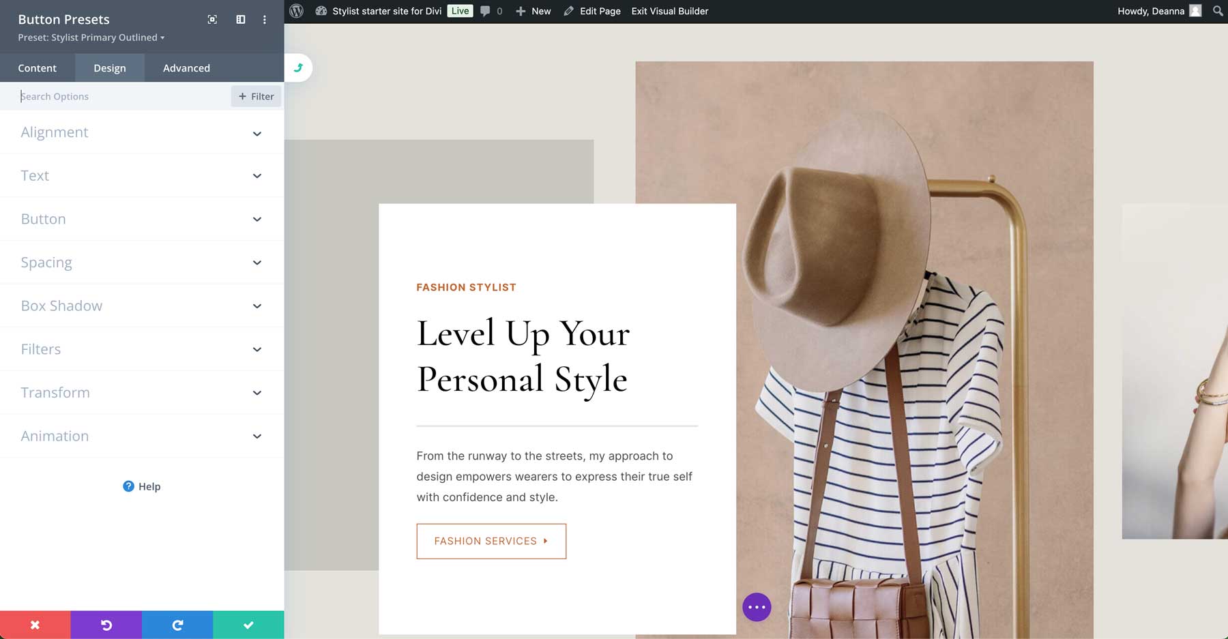Switch to the Advanced tab
Image resolution: width=1228 pixels, height=639 pixels.
click(186, 68)
